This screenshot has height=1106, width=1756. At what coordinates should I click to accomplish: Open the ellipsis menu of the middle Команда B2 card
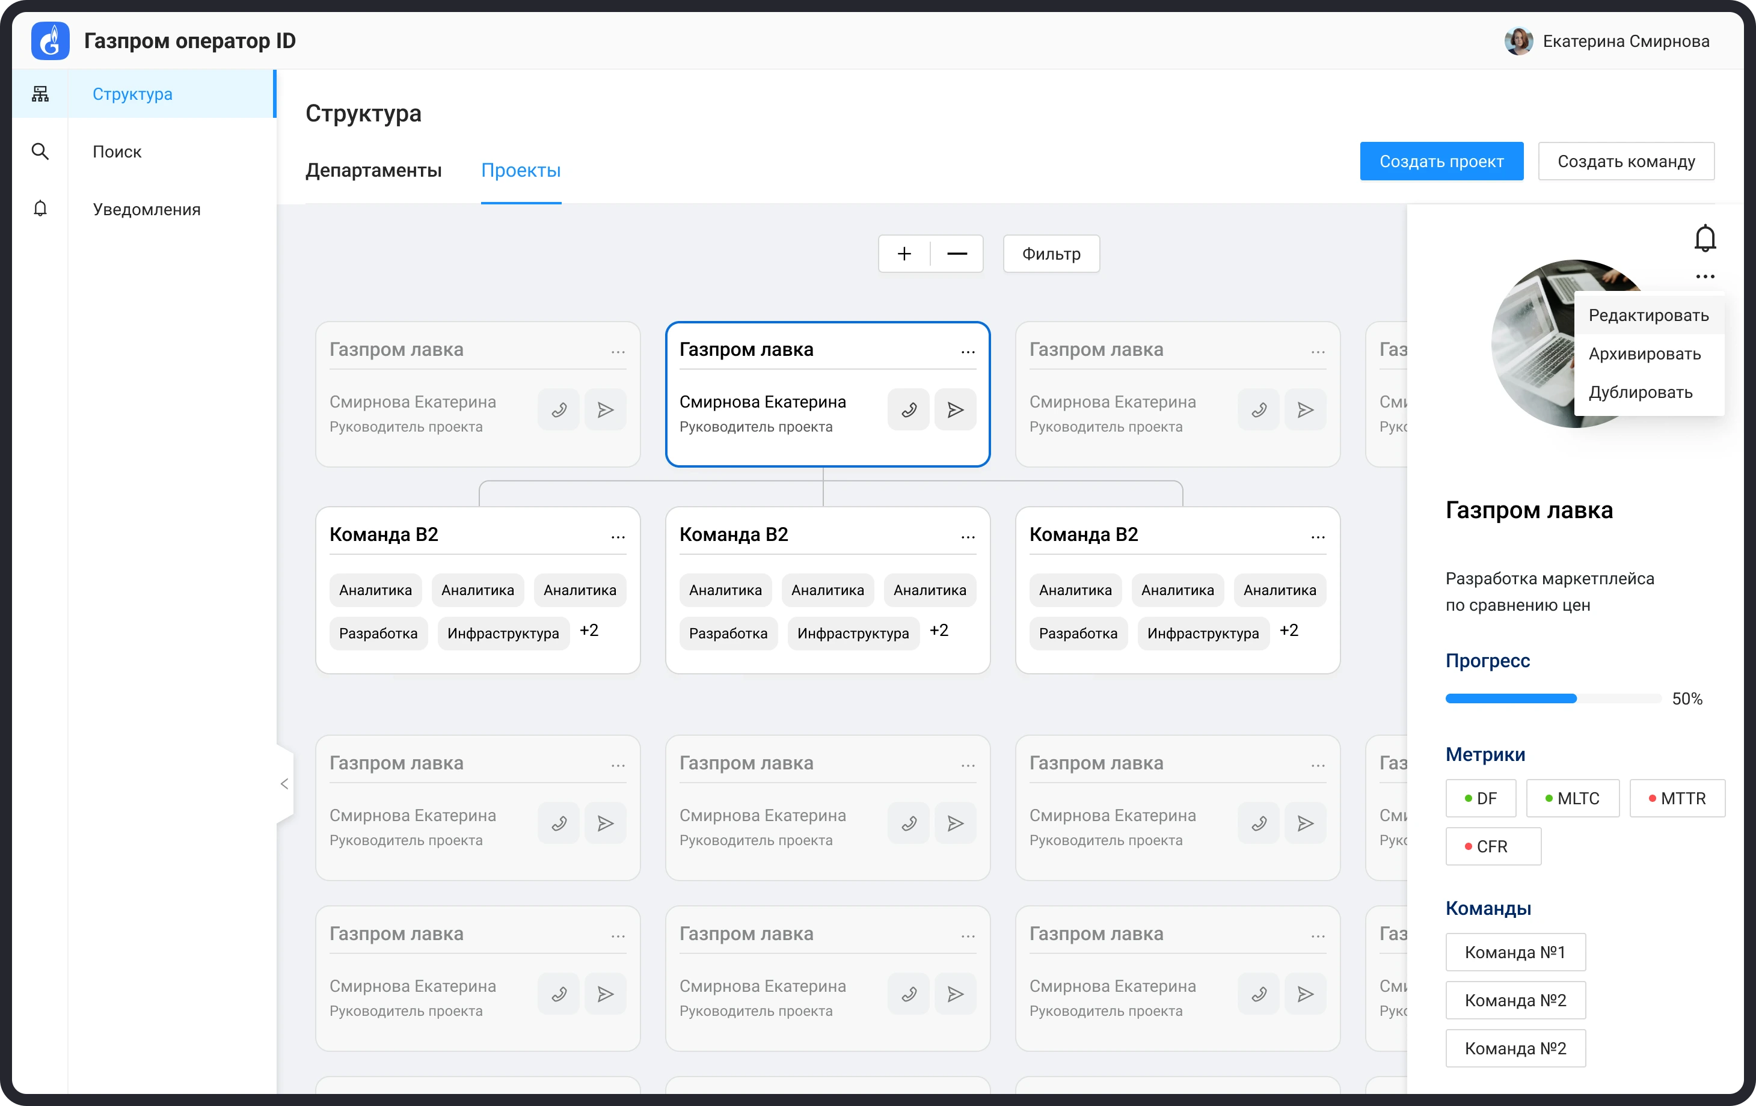click(968, 537)
